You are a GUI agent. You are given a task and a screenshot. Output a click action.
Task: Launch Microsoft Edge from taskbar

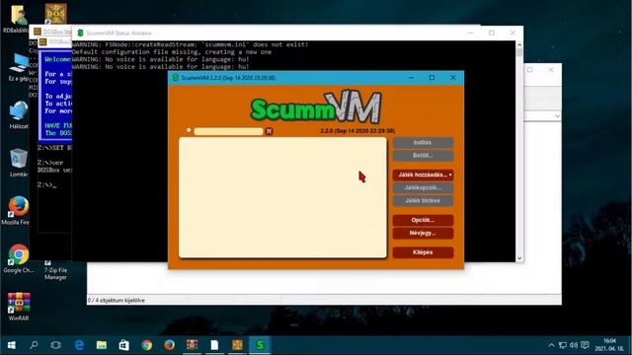pos(79,345)
